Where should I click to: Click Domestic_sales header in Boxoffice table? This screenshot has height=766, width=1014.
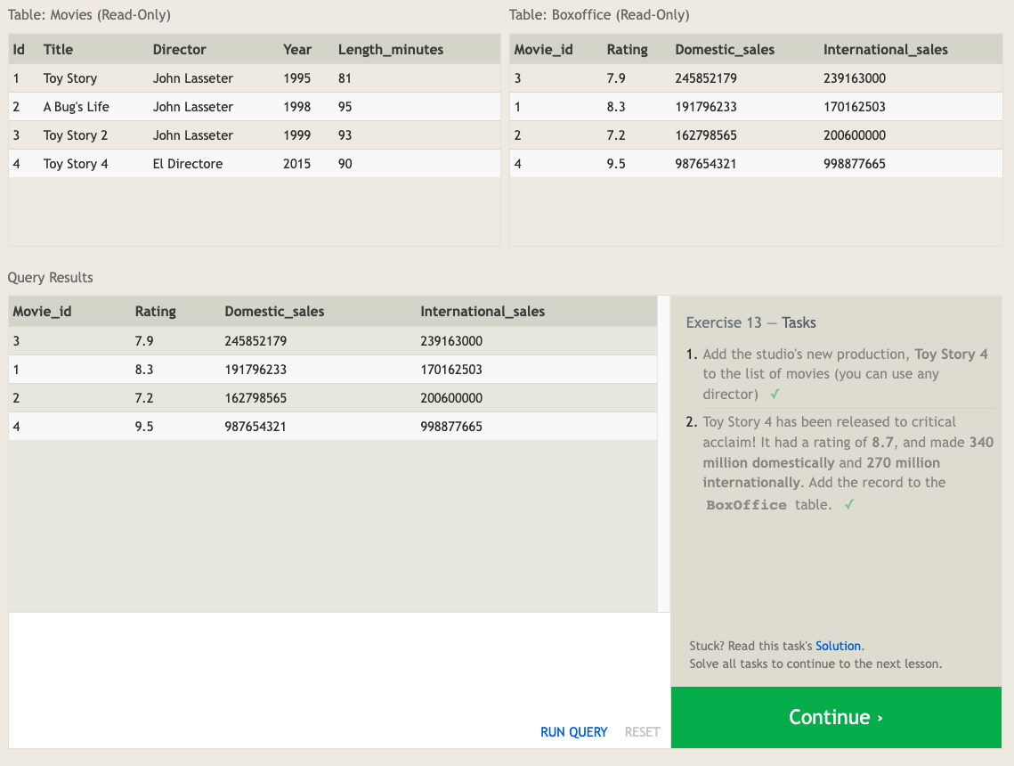725,49
